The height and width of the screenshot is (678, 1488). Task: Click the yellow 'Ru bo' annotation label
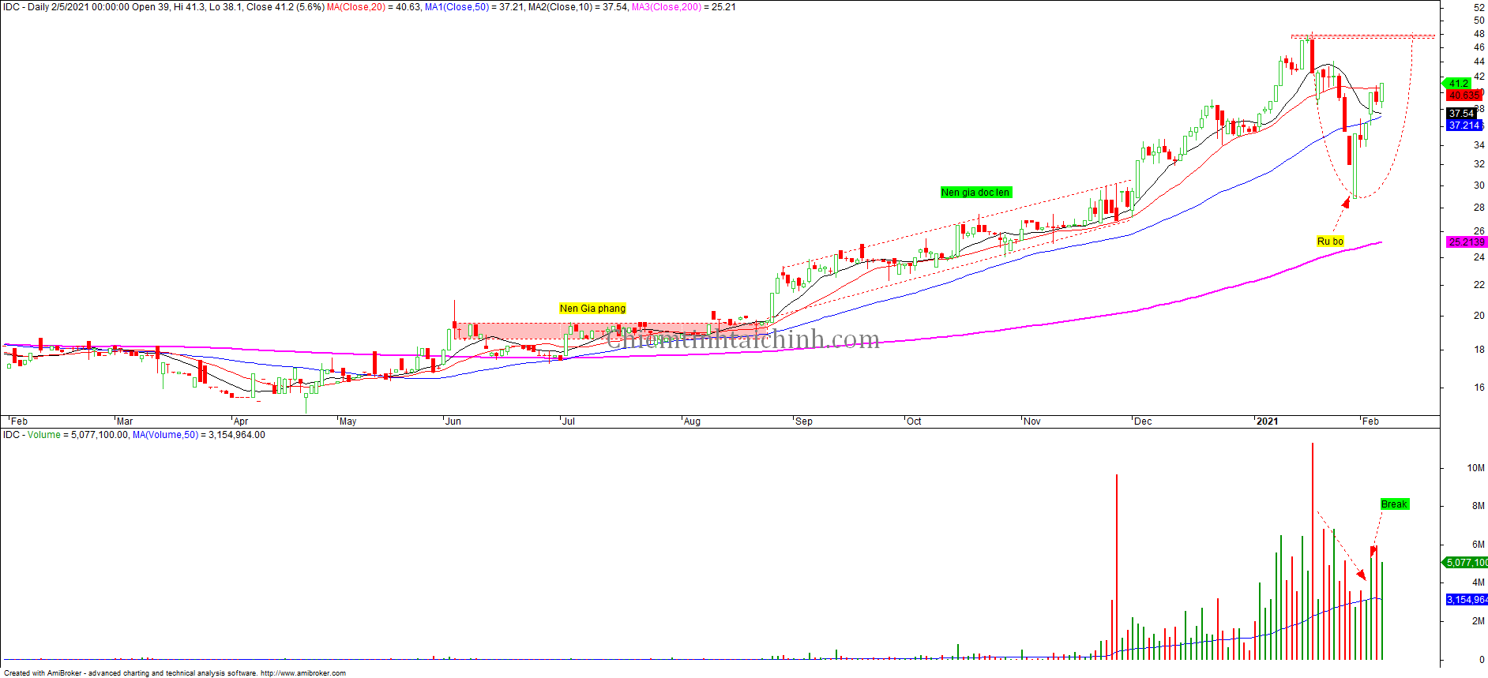coord(1330,242)
